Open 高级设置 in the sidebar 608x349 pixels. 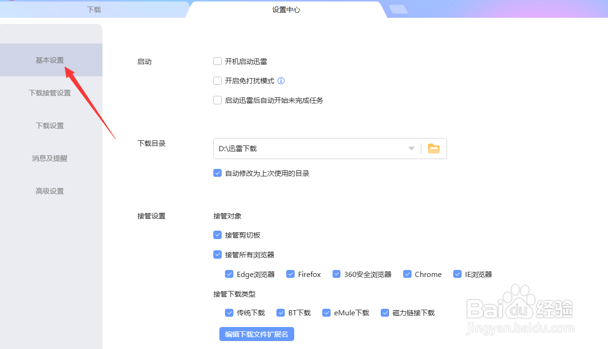(x=50, y=191)
